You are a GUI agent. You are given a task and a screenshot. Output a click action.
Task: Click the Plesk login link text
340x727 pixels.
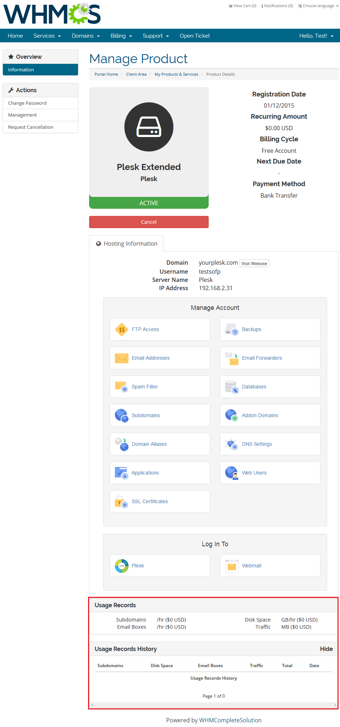[x=138, y=566]
